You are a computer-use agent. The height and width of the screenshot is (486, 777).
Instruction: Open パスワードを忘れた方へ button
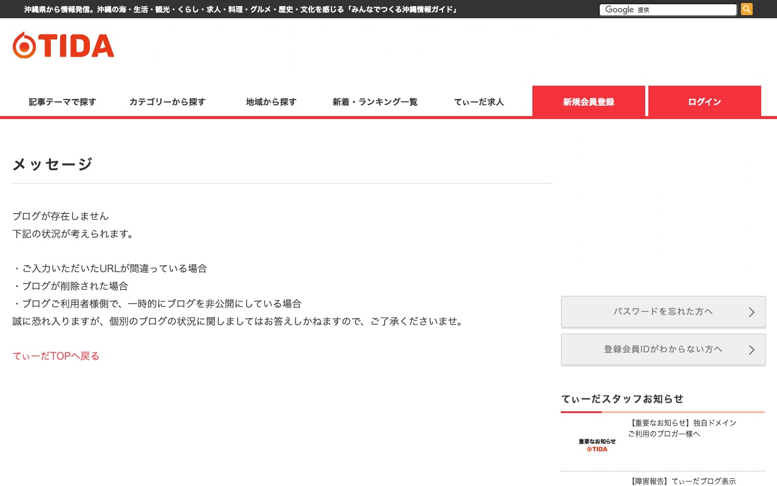tap(663, 312)
